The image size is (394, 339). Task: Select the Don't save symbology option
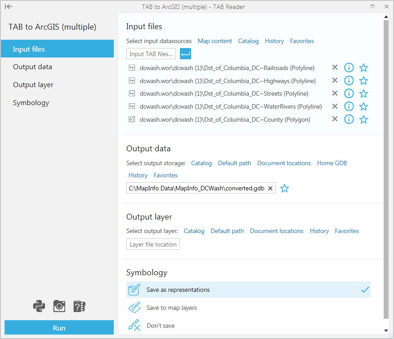tap(161, 326)
